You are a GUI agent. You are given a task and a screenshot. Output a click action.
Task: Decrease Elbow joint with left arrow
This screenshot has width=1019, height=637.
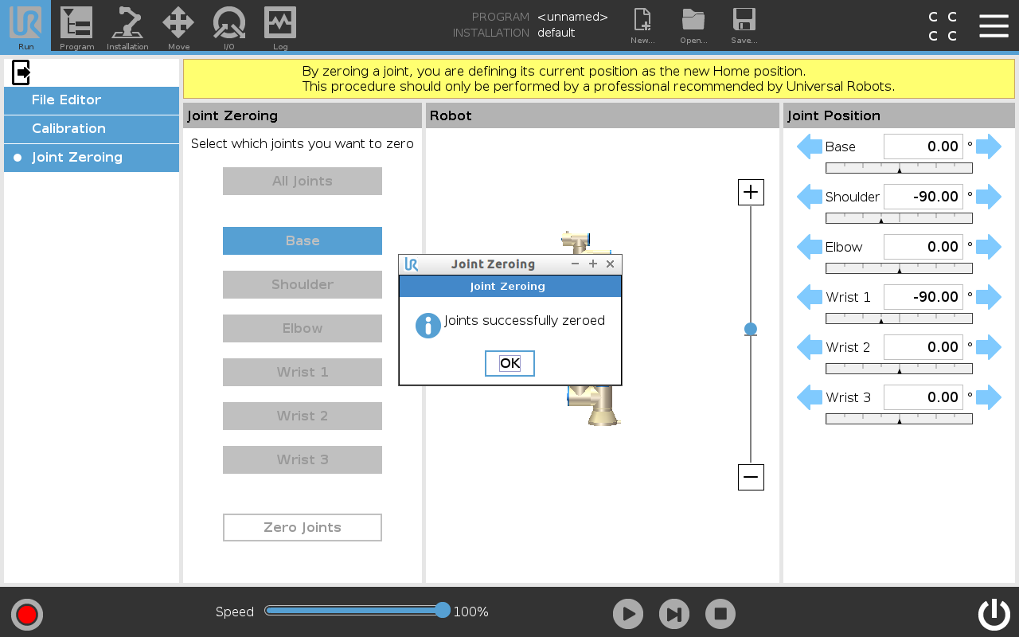810,247
